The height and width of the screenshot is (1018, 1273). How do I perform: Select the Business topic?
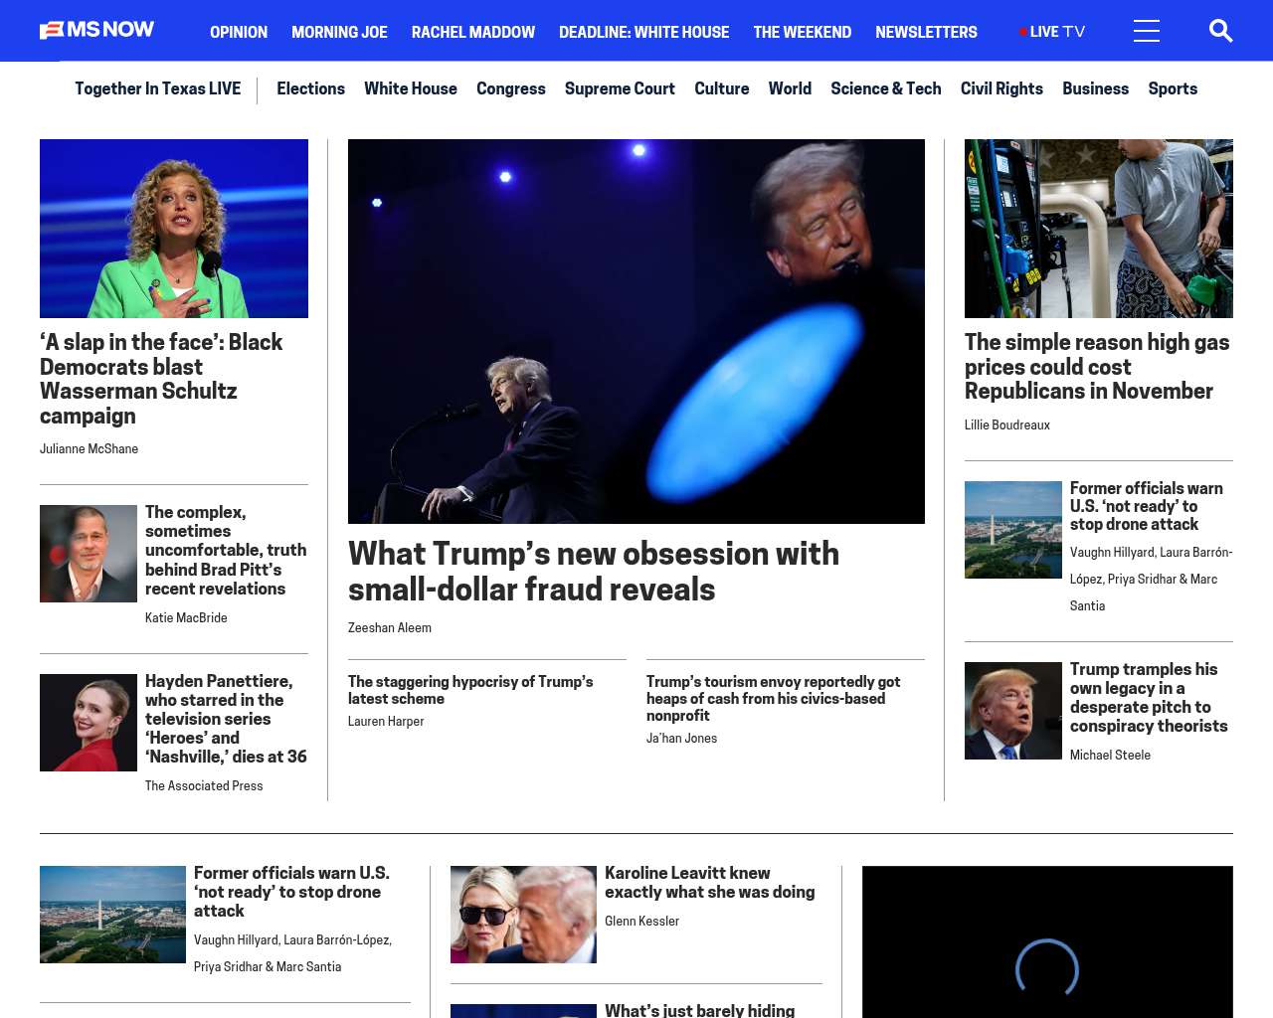(1095, 88)
